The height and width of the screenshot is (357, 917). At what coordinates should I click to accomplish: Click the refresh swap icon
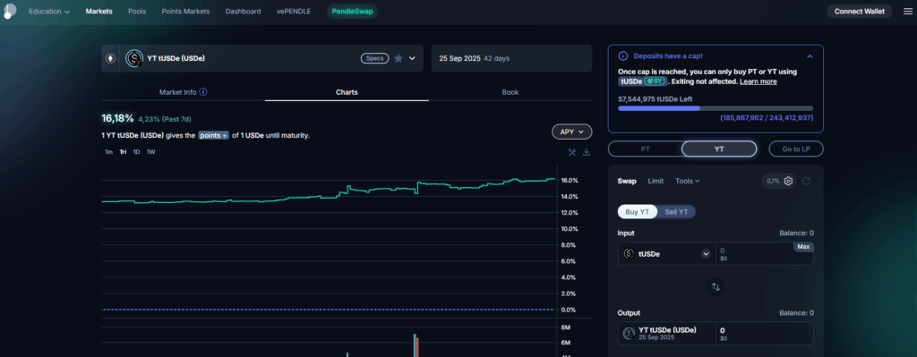click(806, 181)
